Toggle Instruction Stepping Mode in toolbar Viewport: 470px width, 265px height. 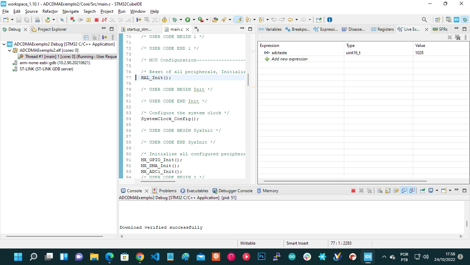coord(139,20)
